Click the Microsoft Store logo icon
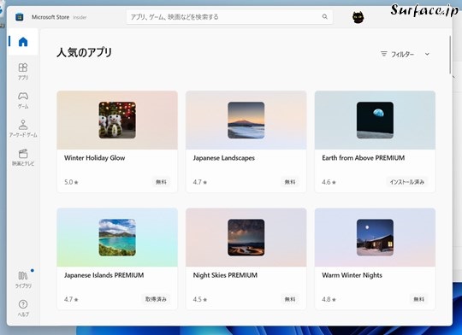 click(x=20, y=17)
